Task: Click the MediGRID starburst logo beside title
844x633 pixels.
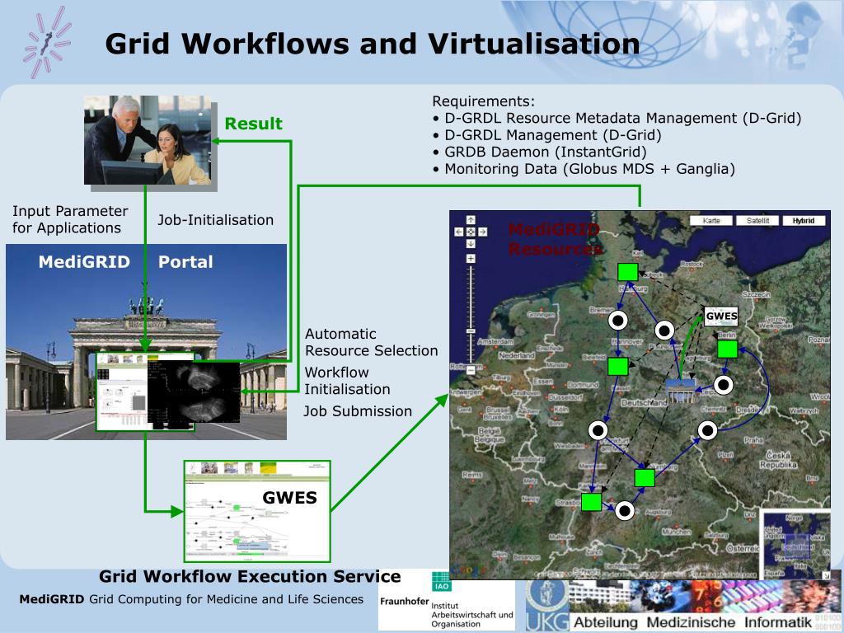Action: pyautogui.click(x=47, y=42)
